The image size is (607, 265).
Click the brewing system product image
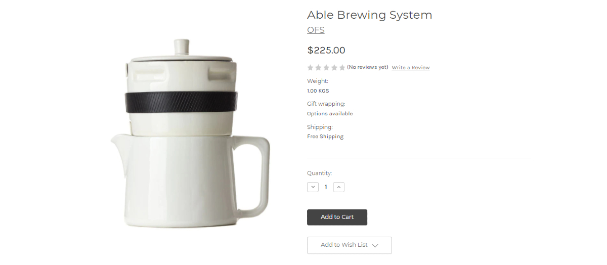click(x=190, y=134)
